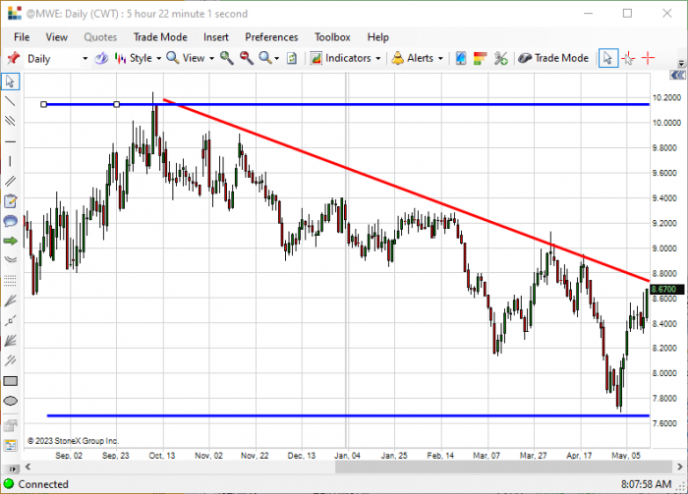Click the May, 05 date axis label
Image resolution: width=688 pixels, height=494 pixels.
coord(626,456)
